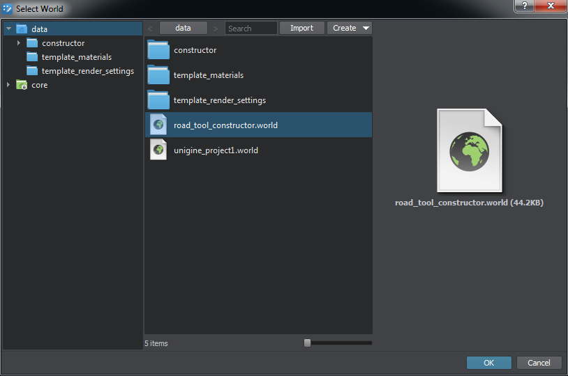Click the data folder icon in tree
The image size is (568, 376).
[x=22, y=29]
